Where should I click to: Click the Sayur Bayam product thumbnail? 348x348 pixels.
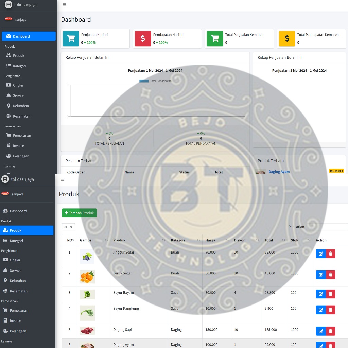click(87, 294)
